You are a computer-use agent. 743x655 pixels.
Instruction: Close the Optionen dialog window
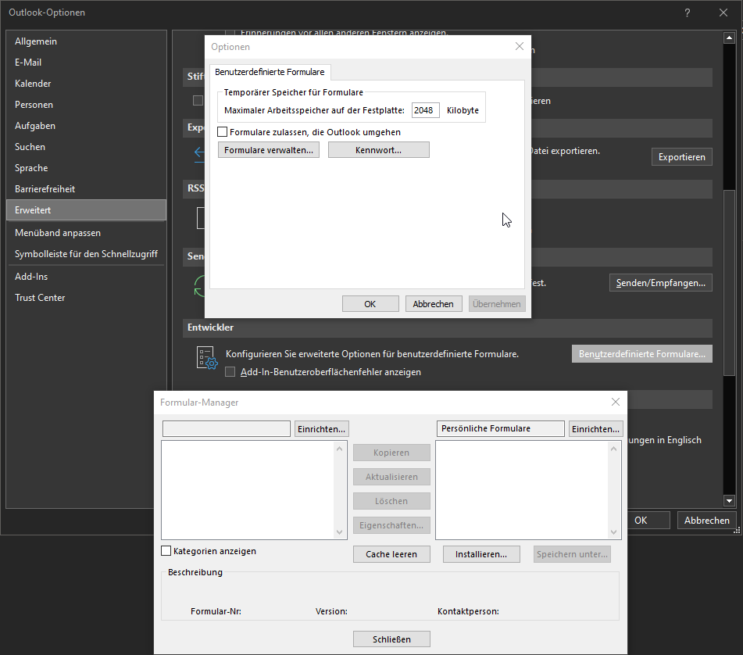(519, 47)
